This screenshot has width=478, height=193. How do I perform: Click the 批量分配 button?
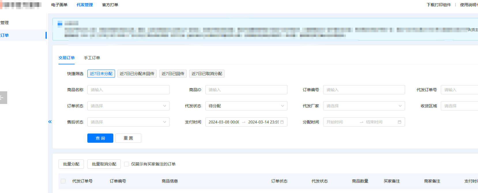71,164
